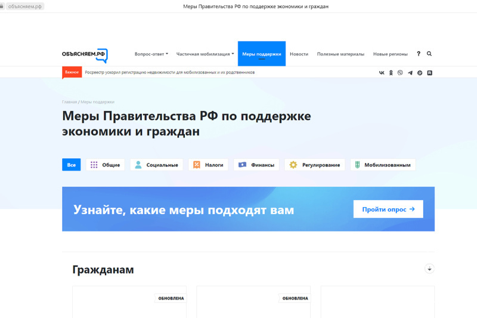Image resolution: width=477 pixels, height=318 pixels.
Task: Click the page heading Меры Правительства РФ
Action: click(187, 124)
